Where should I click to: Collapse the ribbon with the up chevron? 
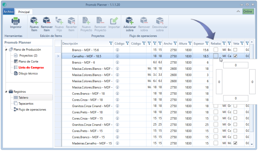238,11
